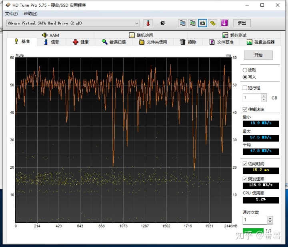This screenshot has height=247, width=288.
Task: Click the 基准 lightbulb icon
Action: [x=16, y=41]
